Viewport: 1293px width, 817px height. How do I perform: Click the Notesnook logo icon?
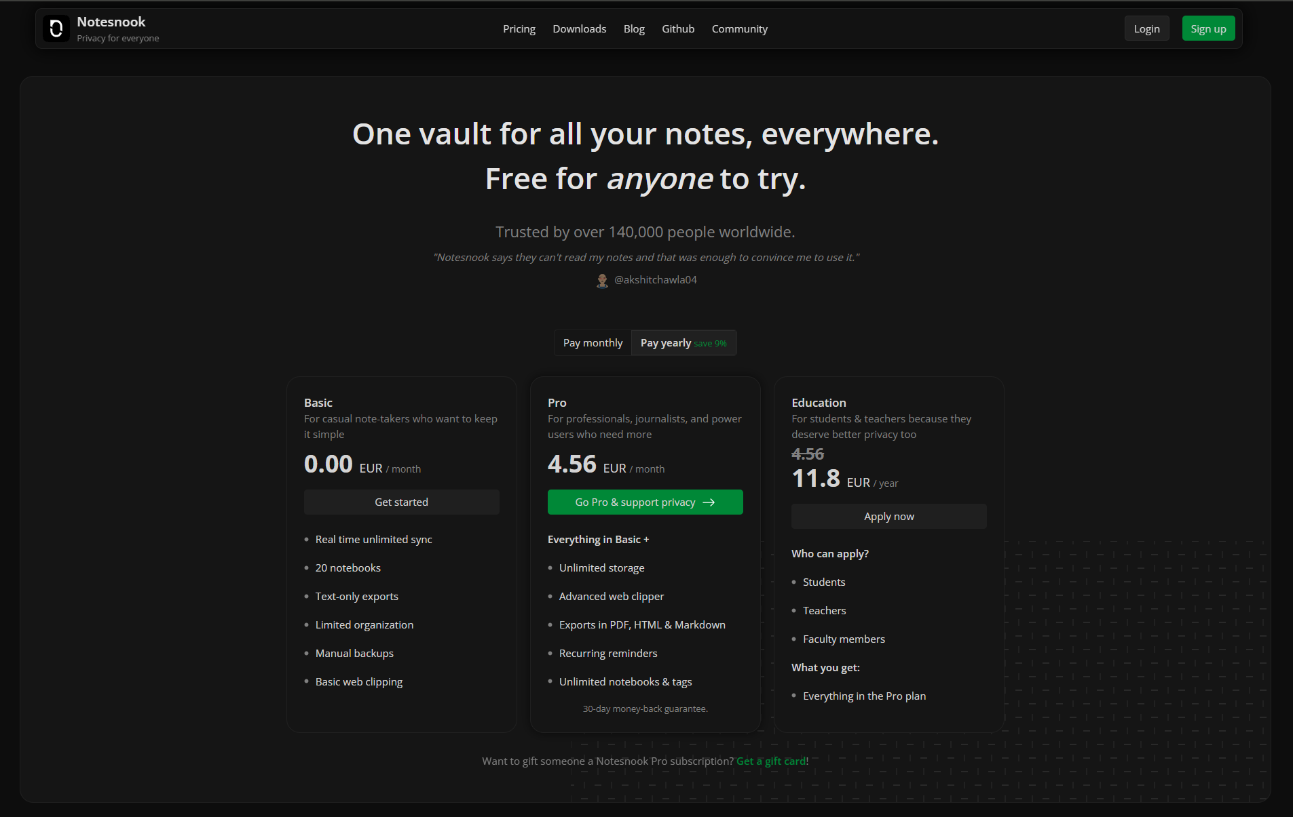tap(56, 28)
